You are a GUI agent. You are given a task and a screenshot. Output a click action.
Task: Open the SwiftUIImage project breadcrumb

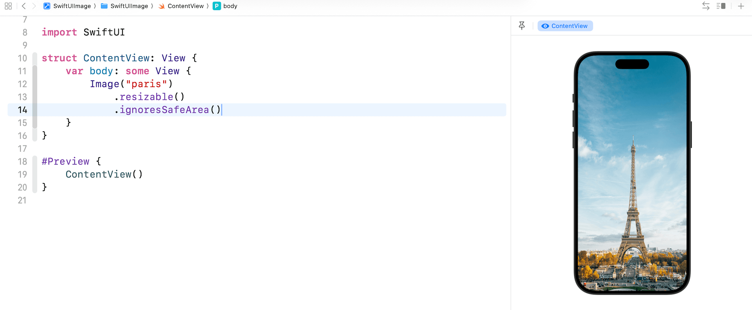[72, 6]
